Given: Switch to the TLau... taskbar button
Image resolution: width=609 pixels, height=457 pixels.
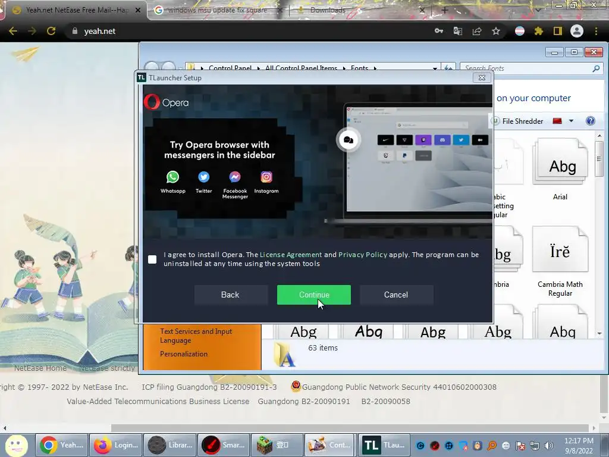Looking at the screenshot, I should (384, 445).
